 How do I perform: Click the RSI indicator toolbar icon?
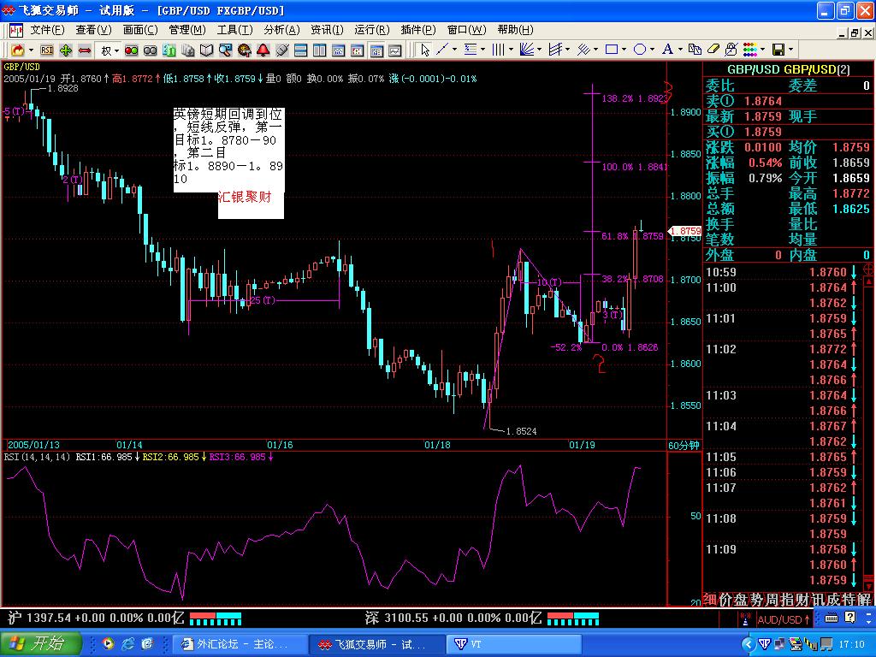click(x=47, y=50)
